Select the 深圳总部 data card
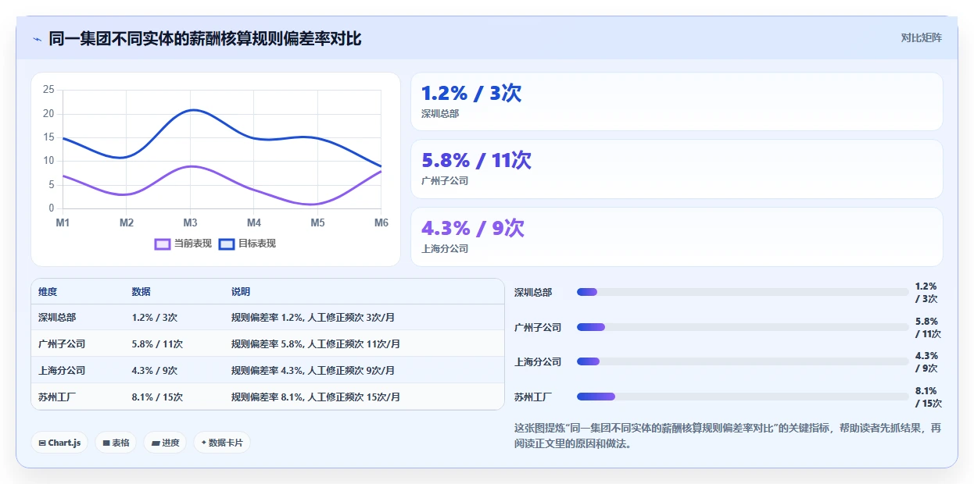This screenshot has width=974, height=484. point(677,101)
